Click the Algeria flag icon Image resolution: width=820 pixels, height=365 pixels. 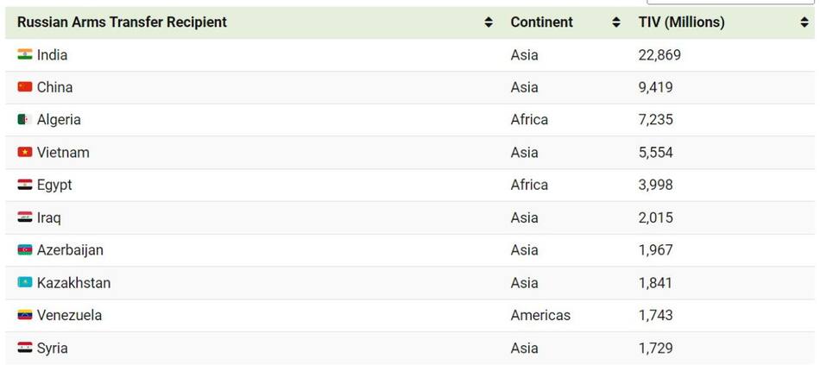[x=25, y=120]
